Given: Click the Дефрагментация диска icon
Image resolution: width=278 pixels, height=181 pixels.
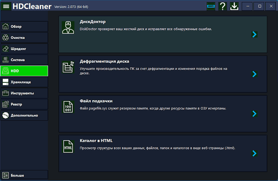Looking at the screenshot, I should pos(68,68).
